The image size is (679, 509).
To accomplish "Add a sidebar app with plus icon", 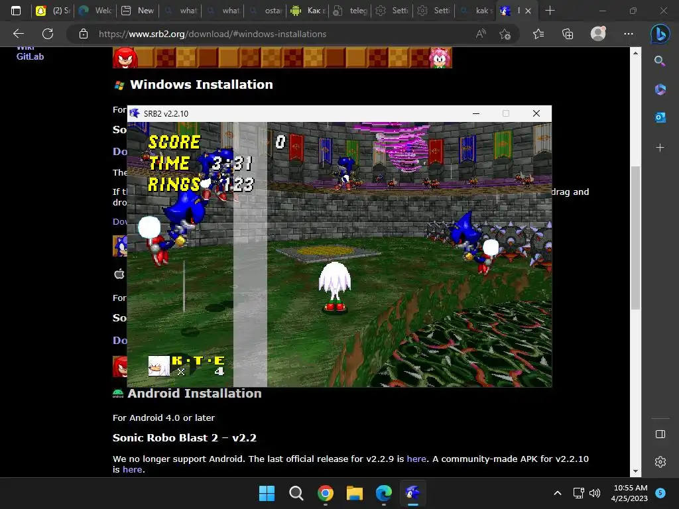I will pyautogui.click(x=660, y=148).
